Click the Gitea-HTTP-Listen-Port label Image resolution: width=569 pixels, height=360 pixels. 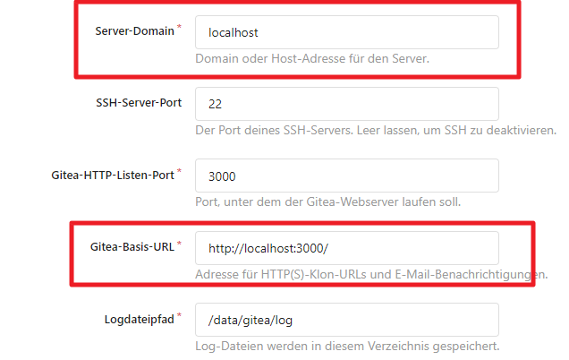(x=113, y=176)
